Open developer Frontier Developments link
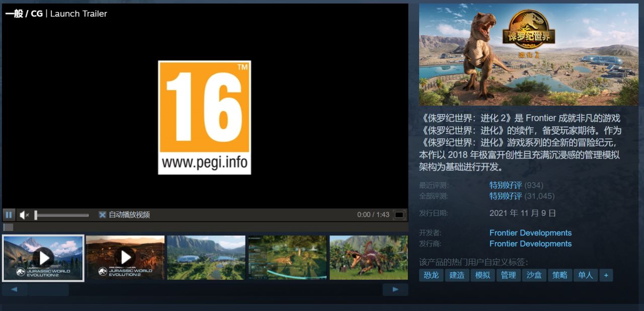 pos(530,232)
